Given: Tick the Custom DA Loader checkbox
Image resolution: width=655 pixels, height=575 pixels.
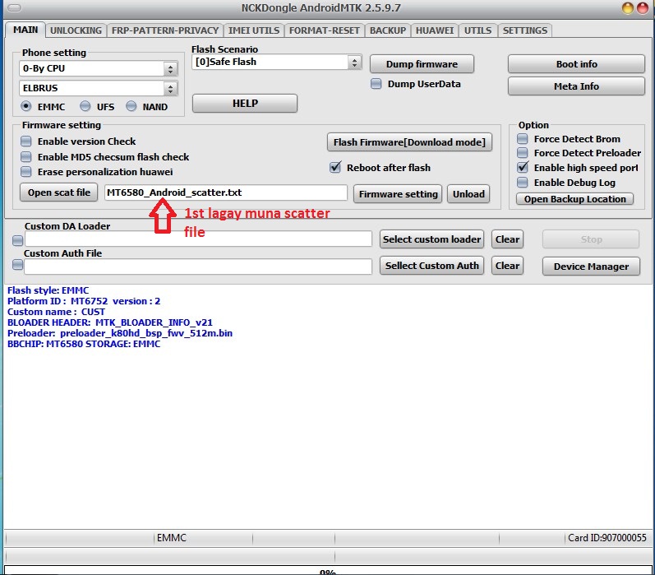Looking at the screenshot, I should click(x=17, y=240).
